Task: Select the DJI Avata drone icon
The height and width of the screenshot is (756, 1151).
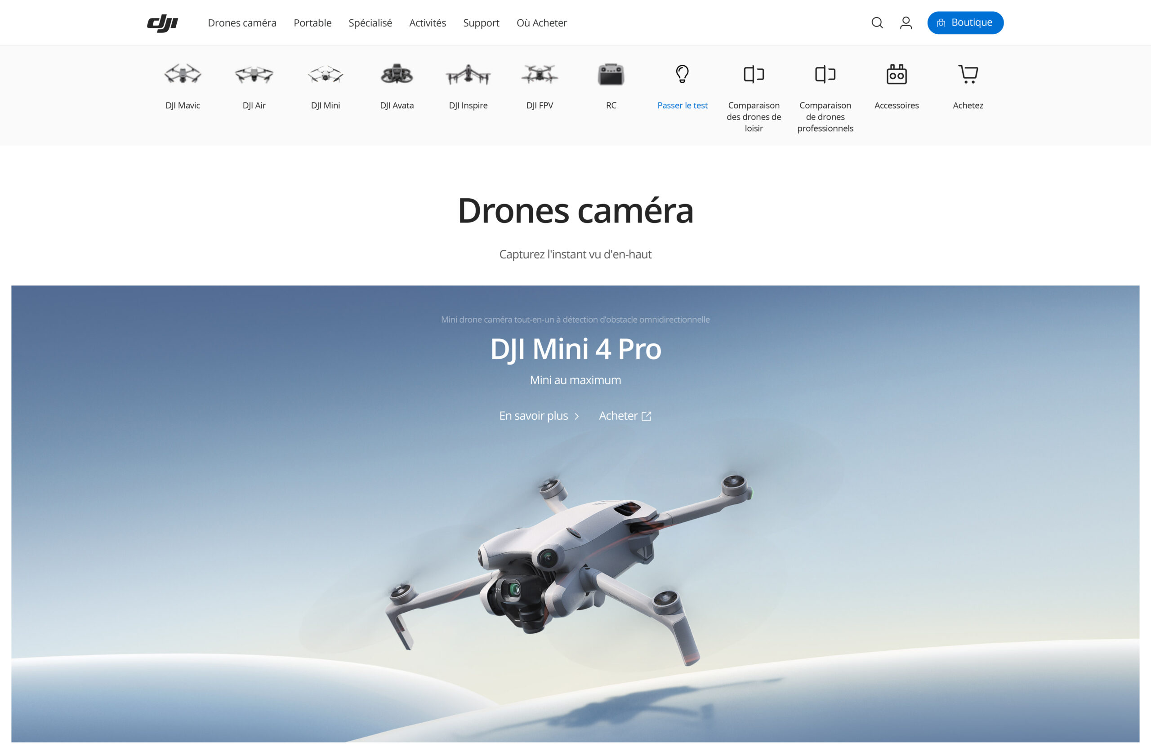Action: [x=397, y=74]
